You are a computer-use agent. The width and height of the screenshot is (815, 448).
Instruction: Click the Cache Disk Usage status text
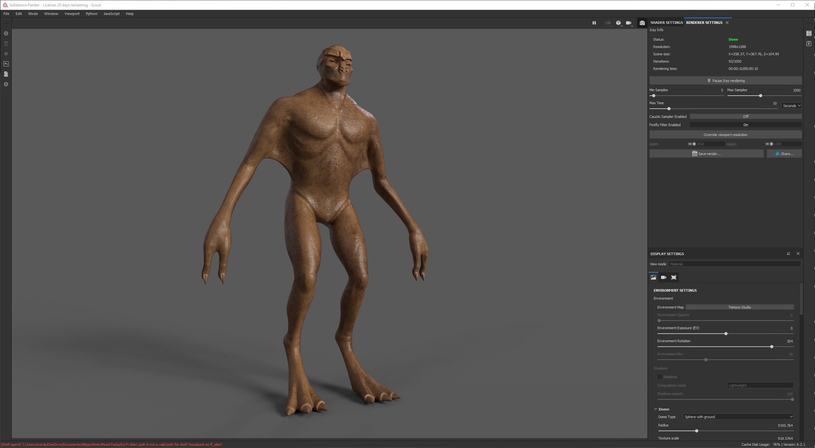click(x=761, y=445)
